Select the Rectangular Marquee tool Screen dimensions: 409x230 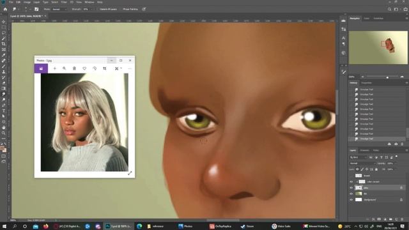(4, 27)
